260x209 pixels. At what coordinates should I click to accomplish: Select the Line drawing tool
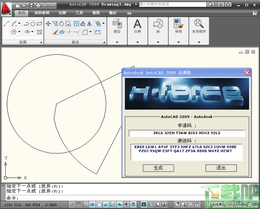click(x=7, y=24)
